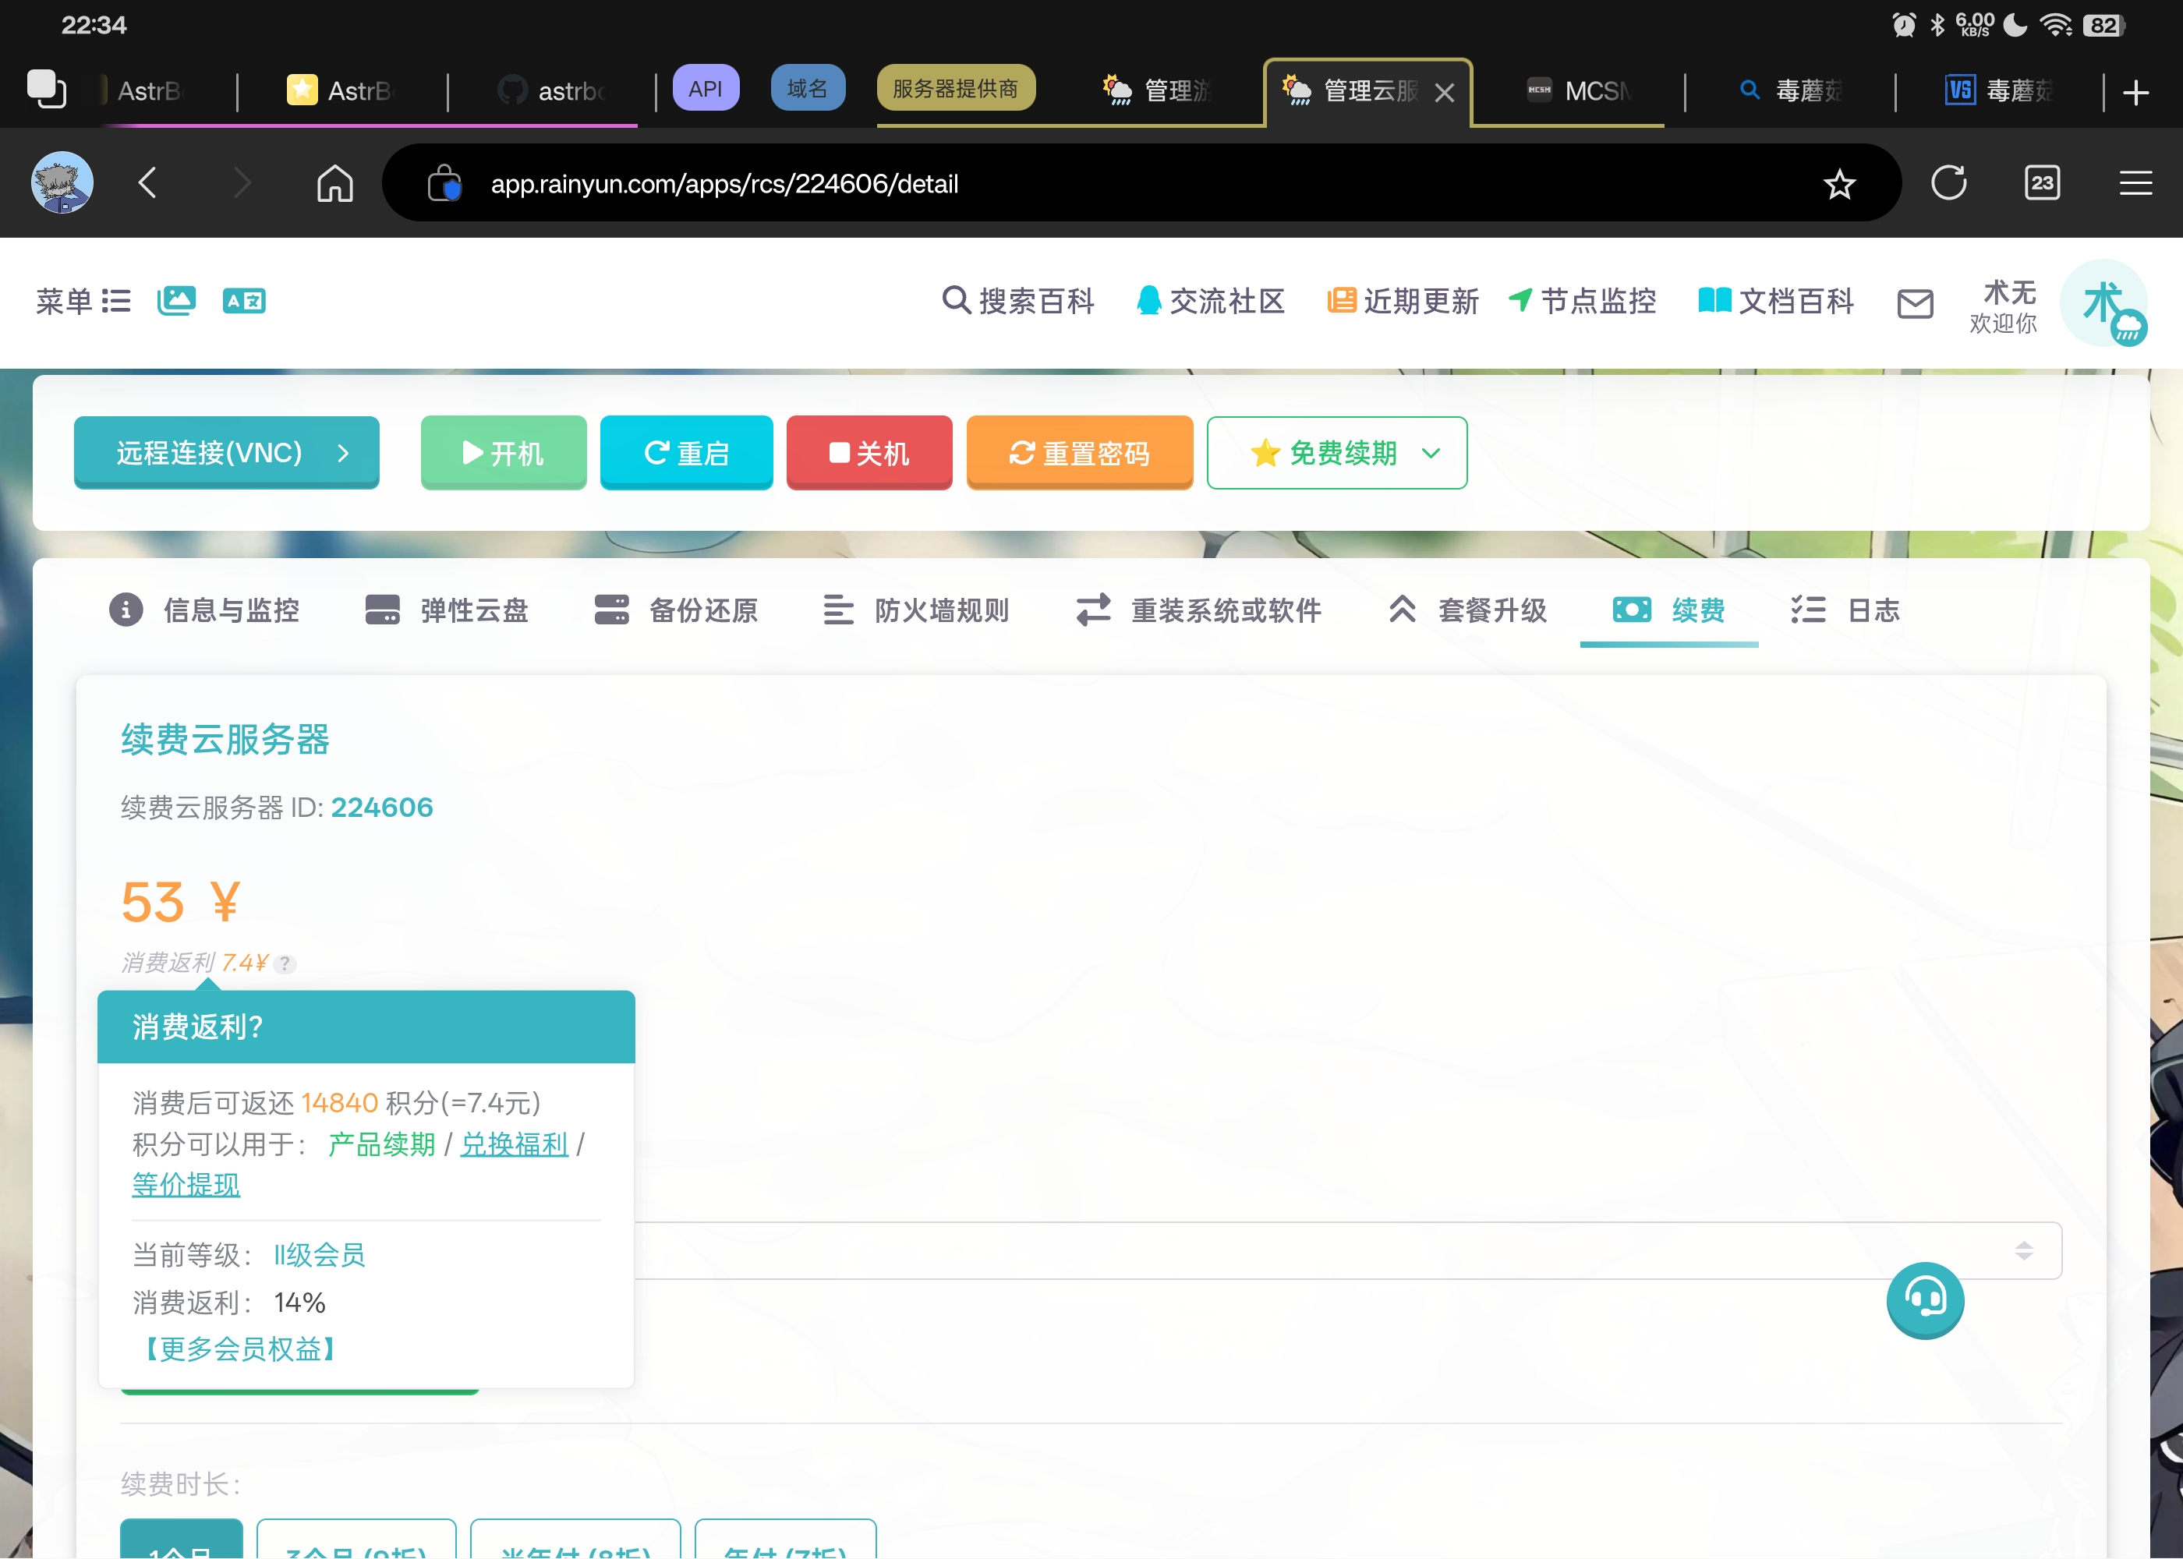Follow the 兑换福利 link
Screen dimensions: 2183x1559
coord(515,1144)
